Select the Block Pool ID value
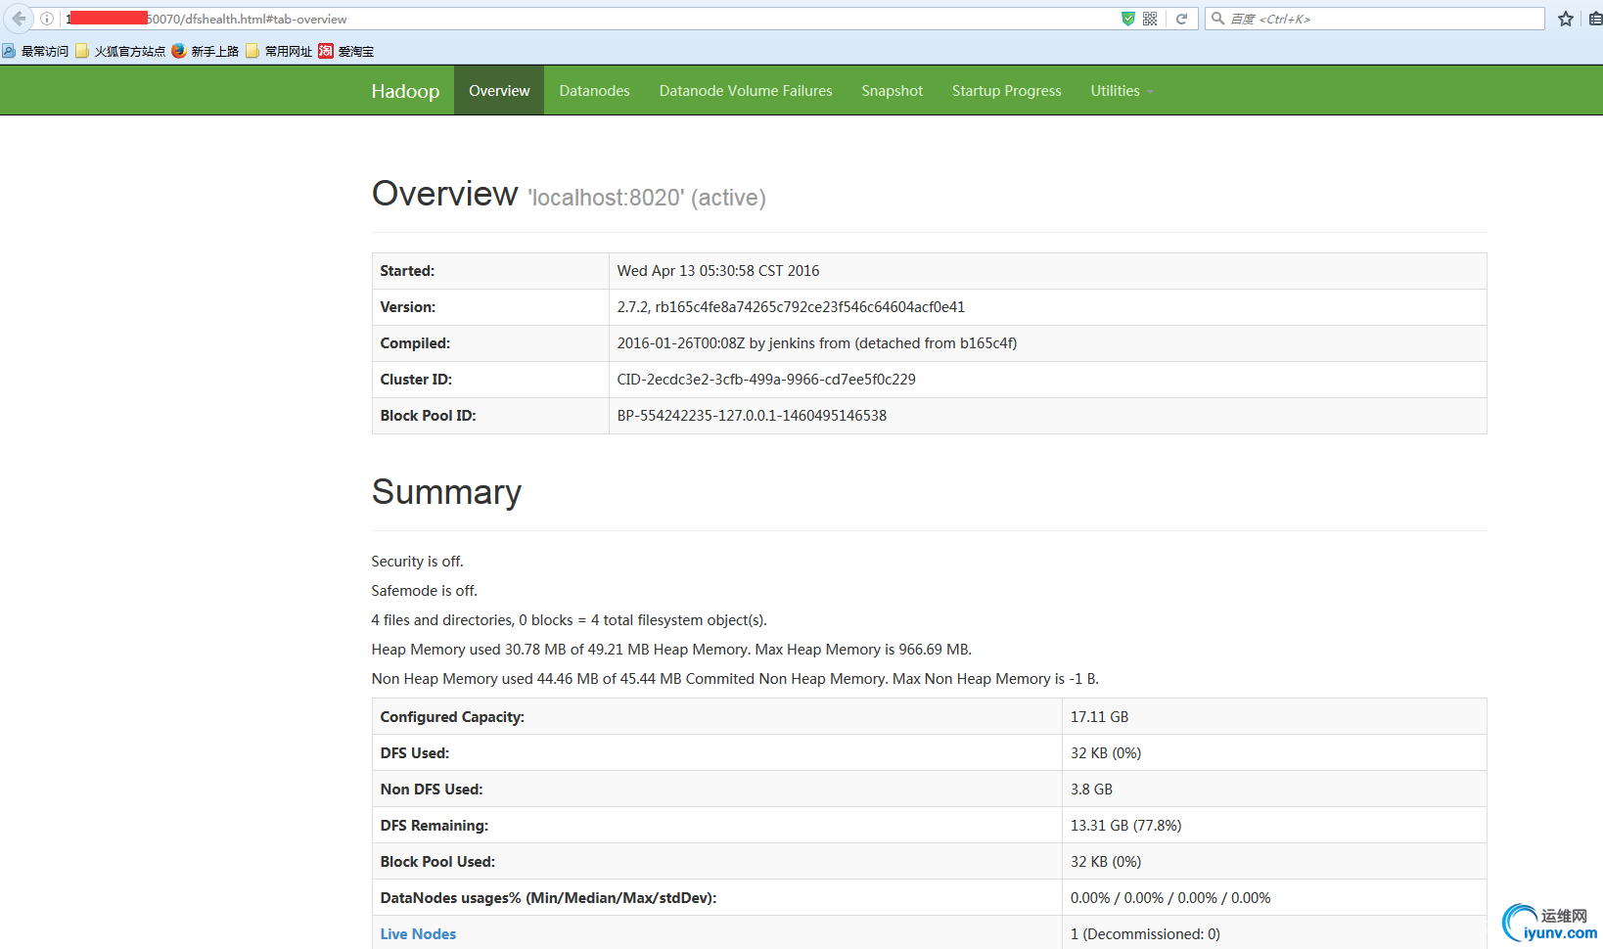 [752, 416]
